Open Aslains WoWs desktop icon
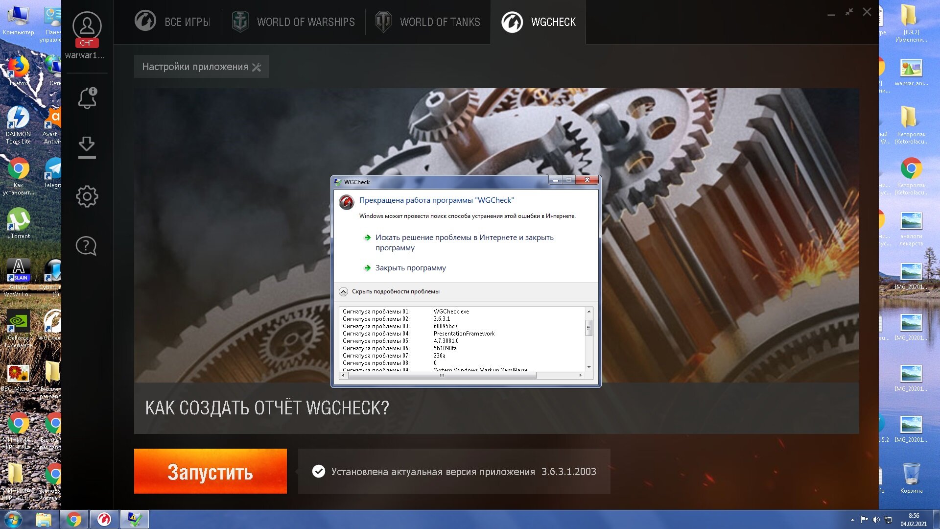Image resolution: width=940 pixels, height=529 pixels. tap(18, 278)
